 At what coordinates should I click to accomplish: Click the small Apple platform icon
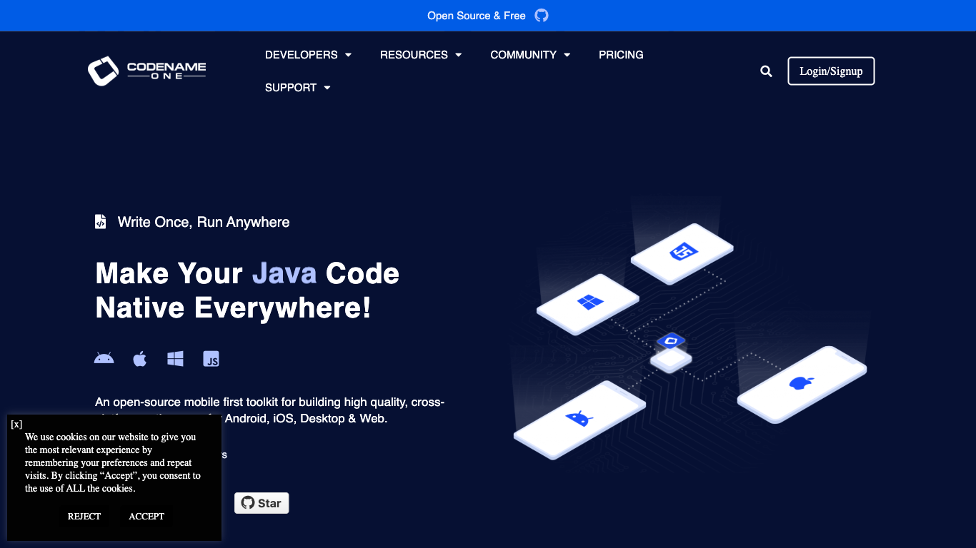tap(140, 358)
